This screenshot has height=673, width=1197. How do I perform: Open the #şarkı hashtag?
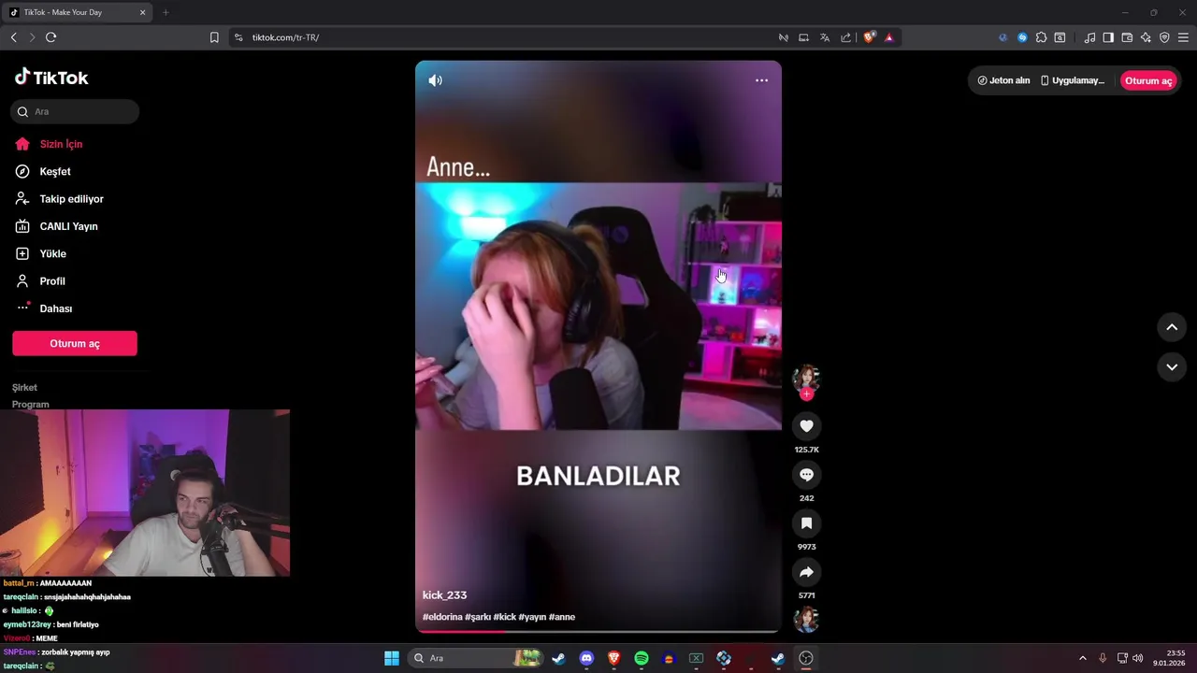click(x=478, y=617)
